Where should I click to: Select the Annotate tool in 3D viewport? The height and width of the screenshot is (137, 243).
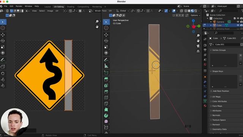pyautogui.click(x=106, y=60)
